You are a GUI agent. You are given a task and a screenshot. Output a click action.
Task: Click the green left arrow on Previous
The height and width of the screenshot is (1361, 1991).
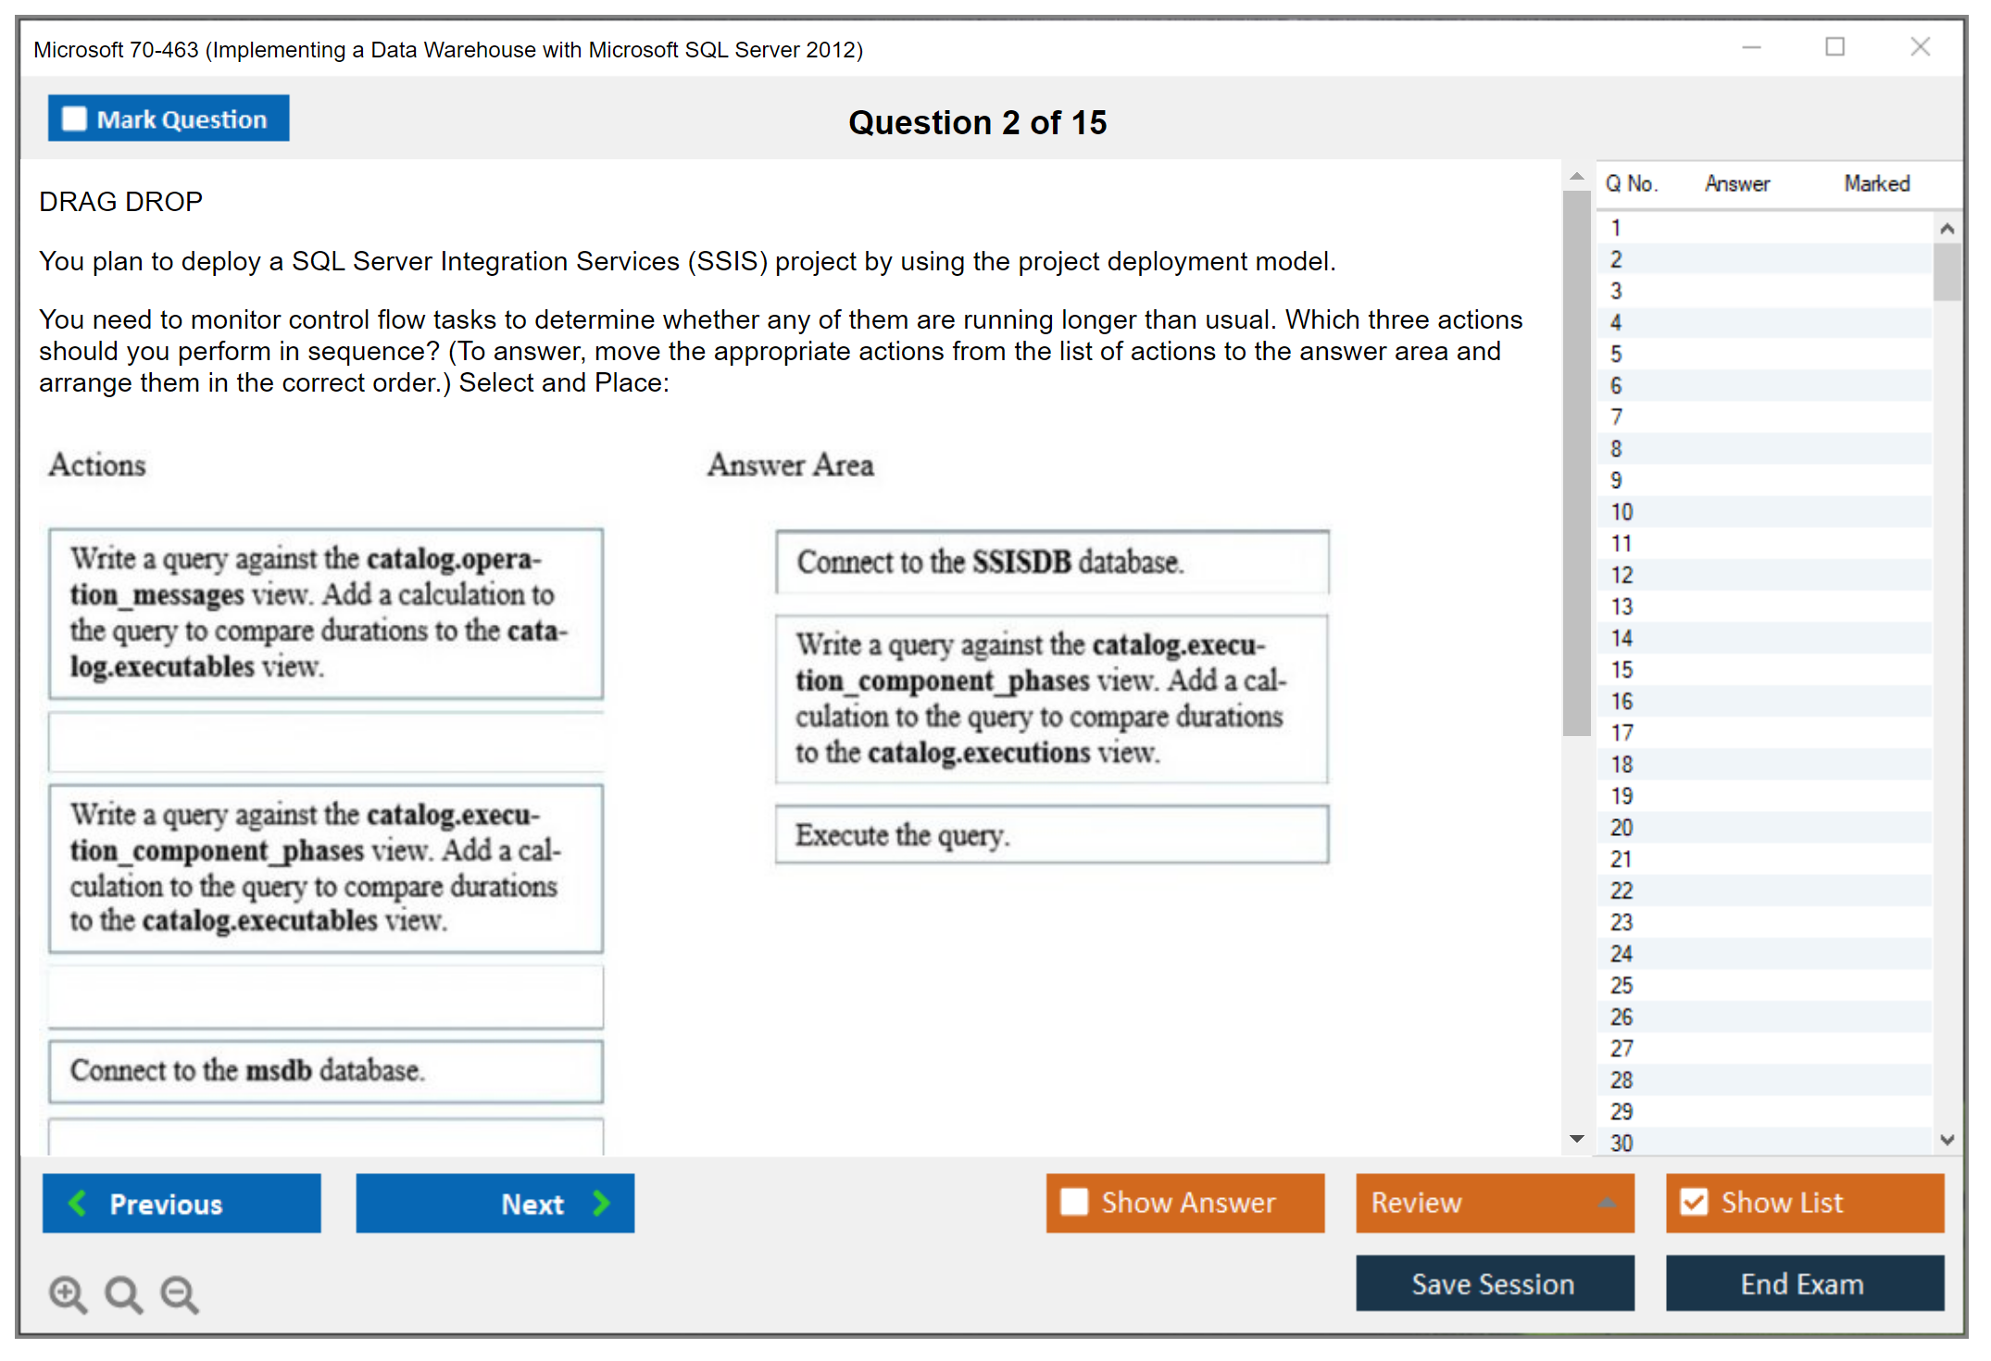pyautogui.click(x=78, y=1203)
